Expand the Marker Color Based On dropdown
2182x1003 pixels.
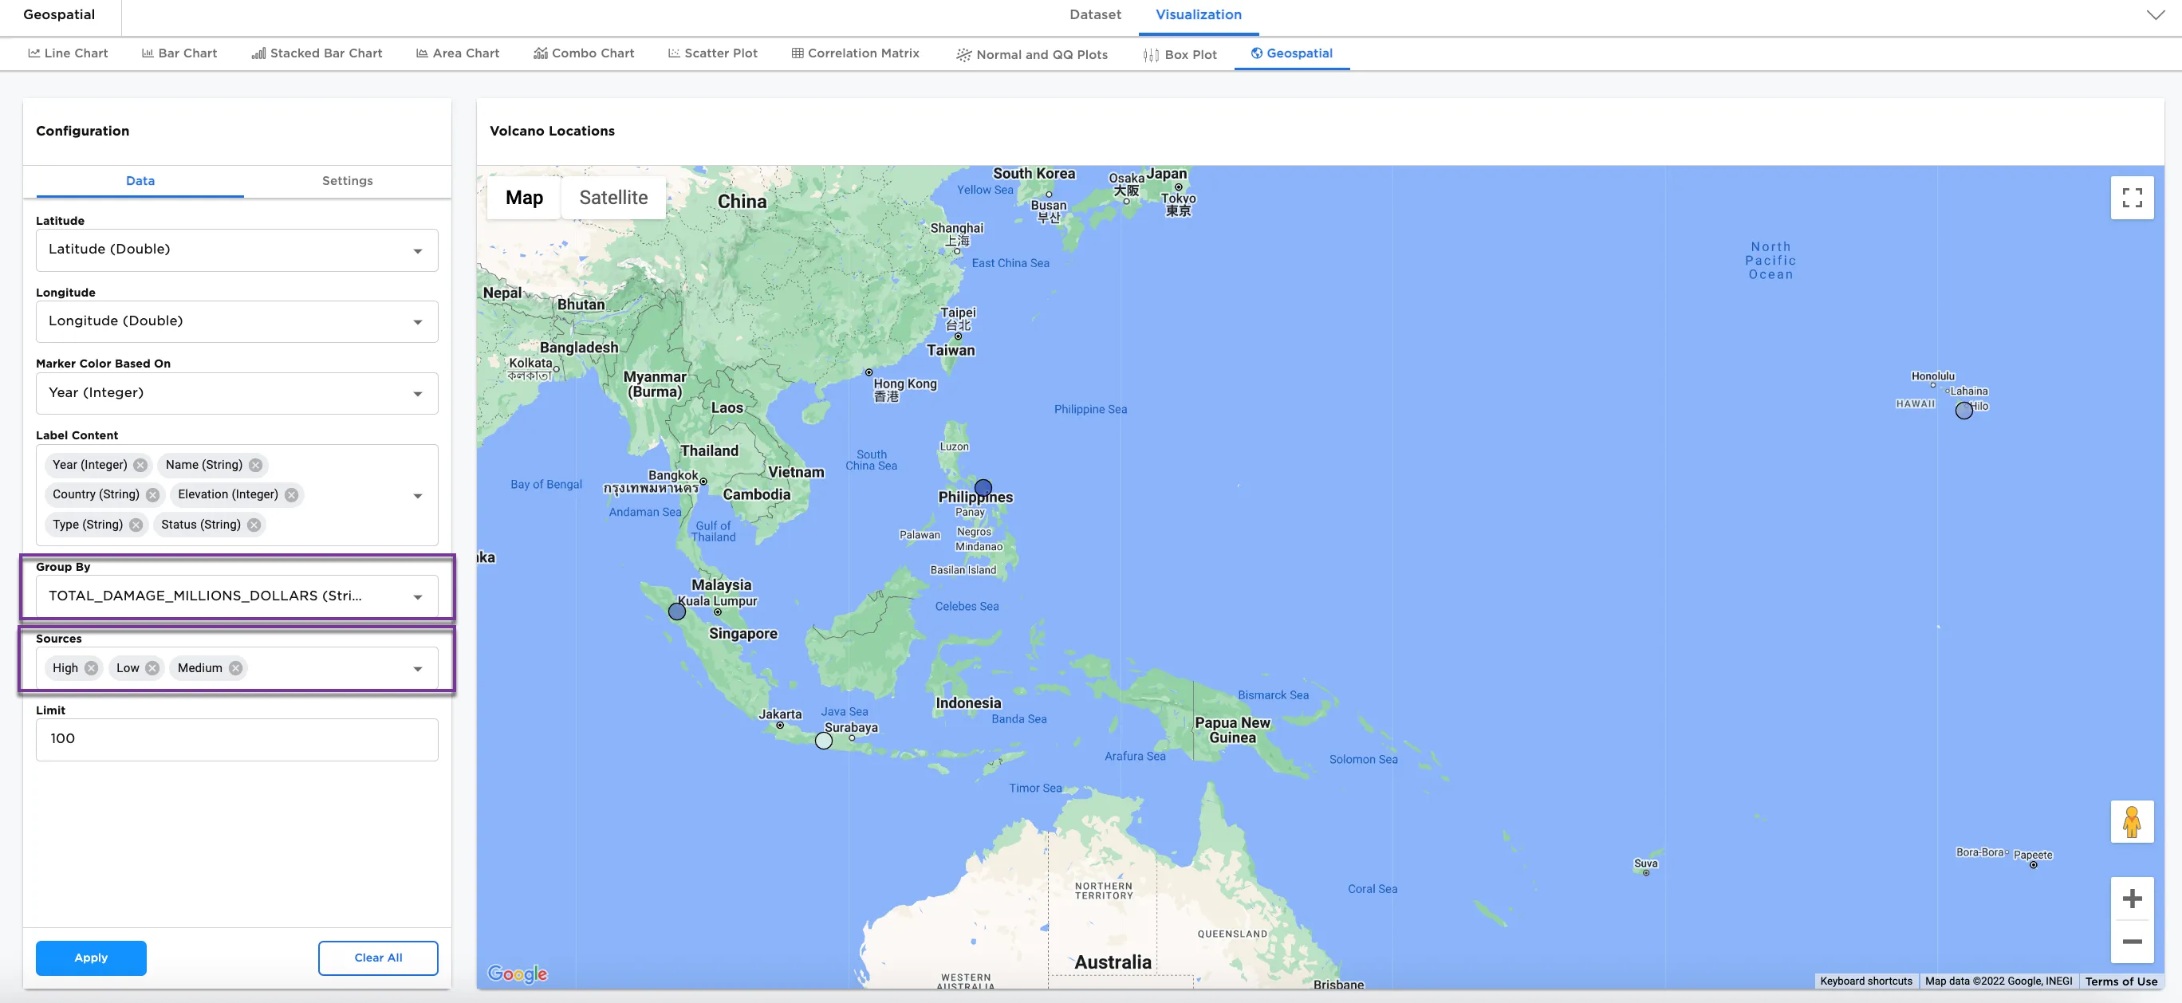236,393
